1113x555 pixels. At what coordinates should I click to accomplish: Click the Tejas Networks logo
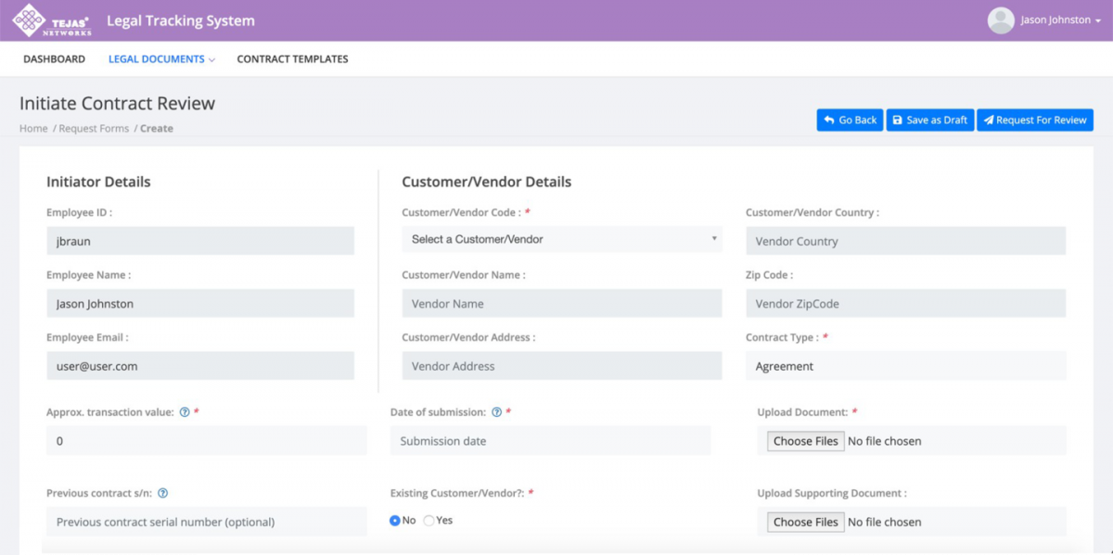(28, 19)
